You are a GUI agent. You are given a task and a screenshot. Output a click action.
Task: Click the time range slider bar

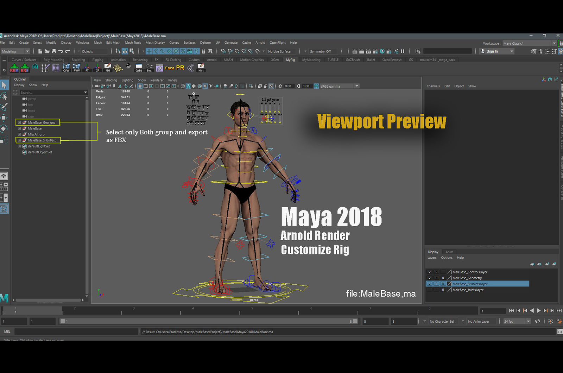tap(209, 321)
